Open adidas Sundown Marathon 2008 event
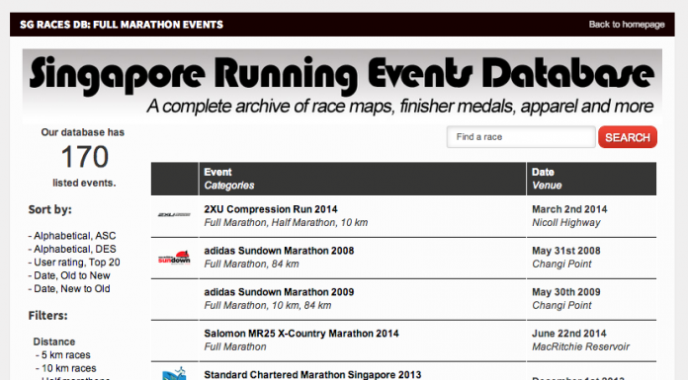The width and height of the screenshot is (688, 380). point(279,251)
